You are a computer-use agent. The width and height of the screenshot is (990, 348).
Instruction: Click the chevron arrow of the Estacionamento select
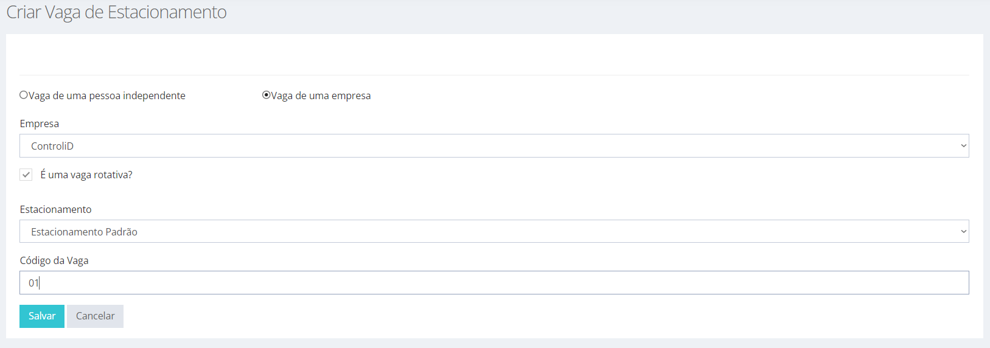coord(963,231)
